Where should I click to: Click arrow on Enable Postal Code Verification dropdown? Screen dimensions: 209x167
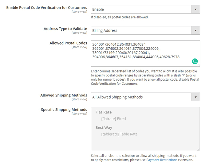195,10
